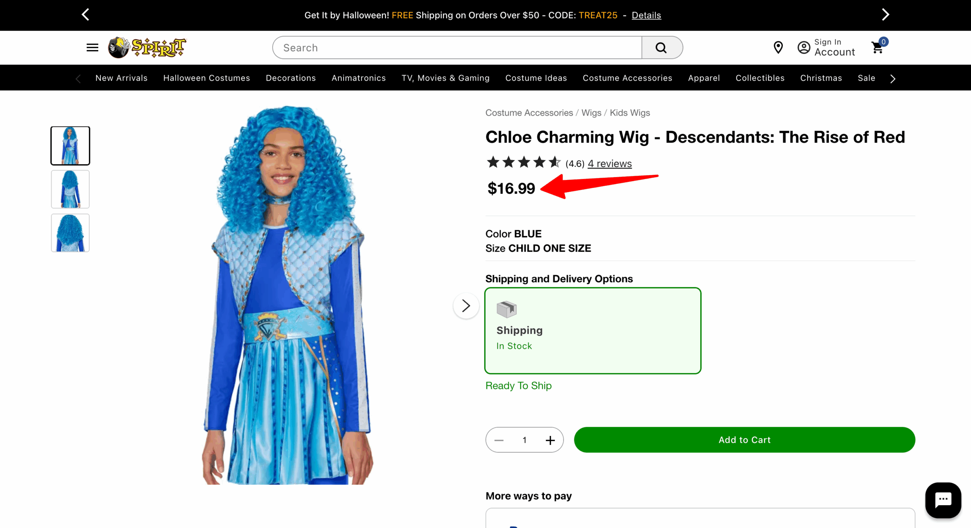Decrease quantity with the minus icon

[x=499, y=440]
